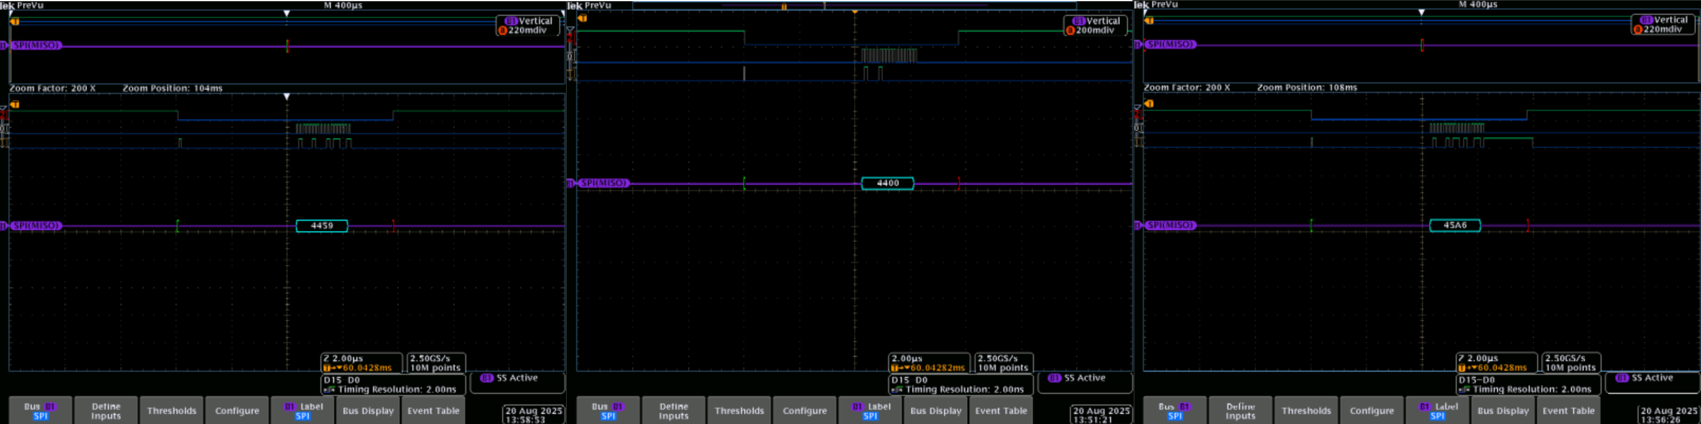Open Bus Display options in the left scope
Viewport: 1701px width, 424px height.
coord(368,411)
